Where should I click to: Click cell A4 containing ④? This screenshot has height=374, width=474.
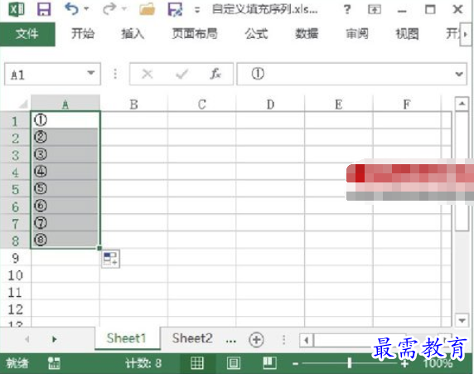tap(65, 172)
